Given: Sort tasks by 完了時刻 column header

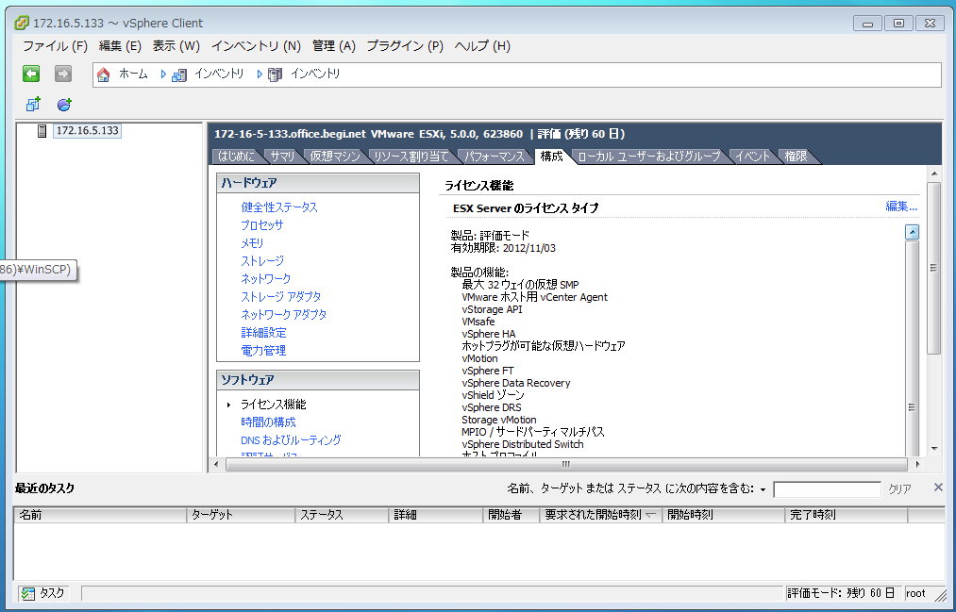Looking at the screenshot, I should pos(847,515).
